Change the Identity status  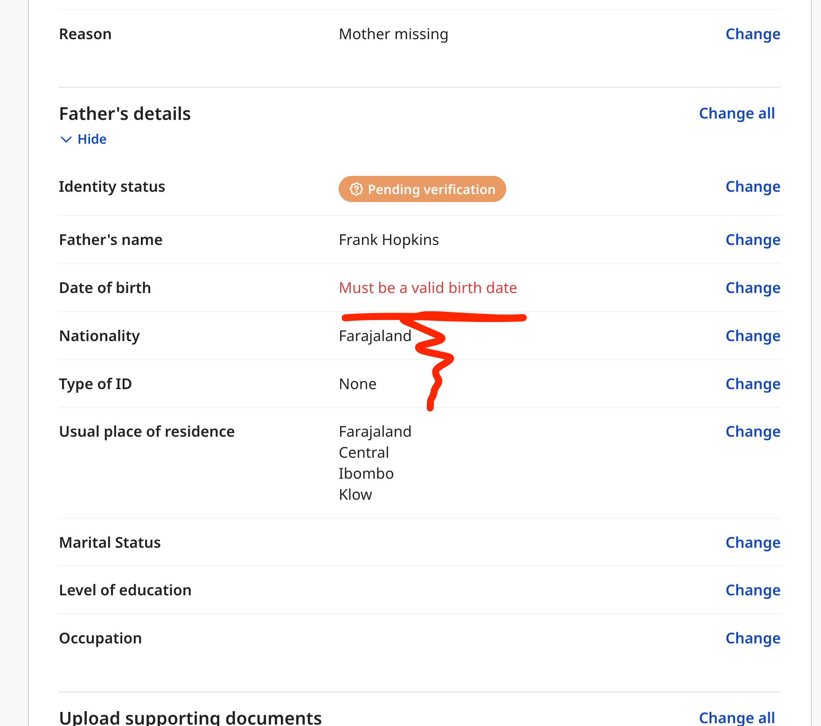(x=753, y=187)
